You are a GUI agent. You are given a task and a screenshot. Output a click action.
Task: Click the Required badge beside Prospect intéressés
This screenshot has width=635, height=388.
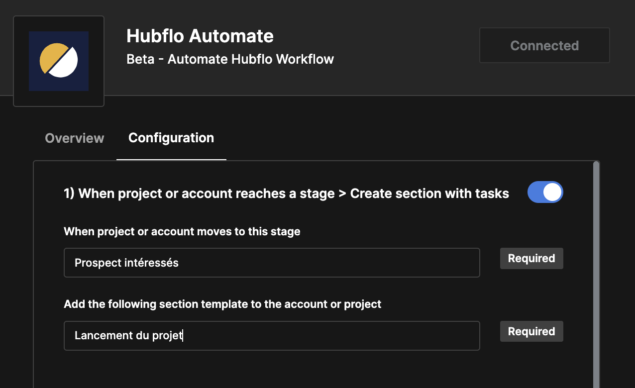pyautogui.click(x=531, y=258)
